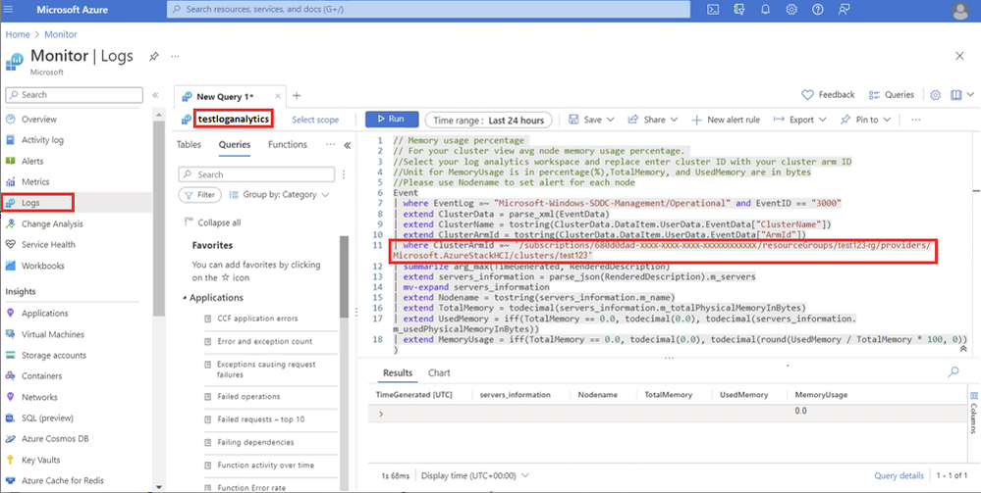981x493 pixels.
Task: Open the three-dot options beside query search
Action: 344,174
